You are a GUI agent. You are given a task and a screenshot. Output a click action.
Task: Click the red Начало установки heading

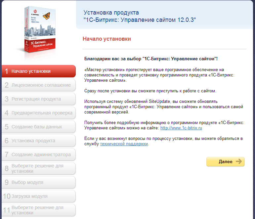tap(107, 39)
